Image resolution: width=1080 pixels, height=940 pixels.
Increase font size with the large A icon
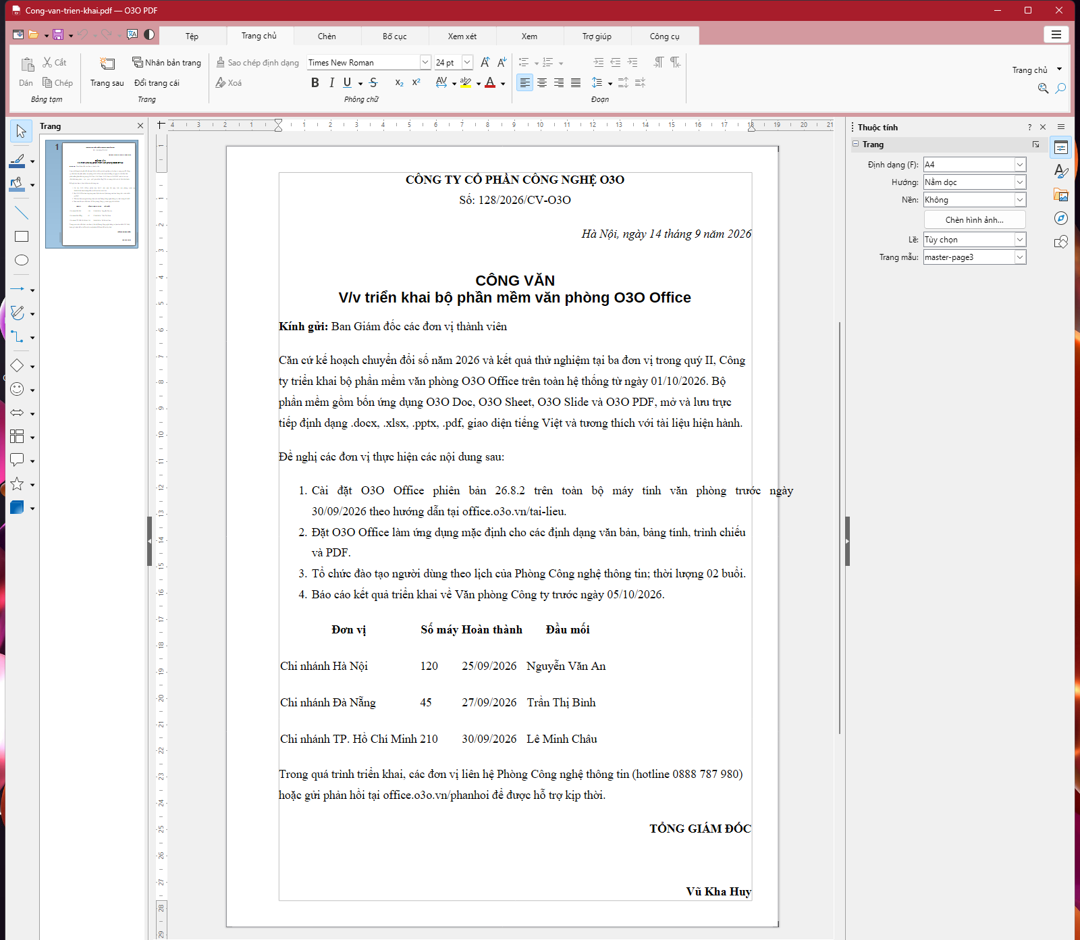485,62
